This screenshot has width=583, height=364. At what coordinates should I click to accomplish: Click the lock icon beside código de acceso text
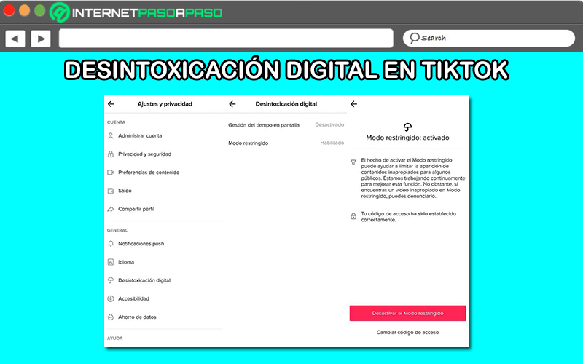[x=353, y=216]
